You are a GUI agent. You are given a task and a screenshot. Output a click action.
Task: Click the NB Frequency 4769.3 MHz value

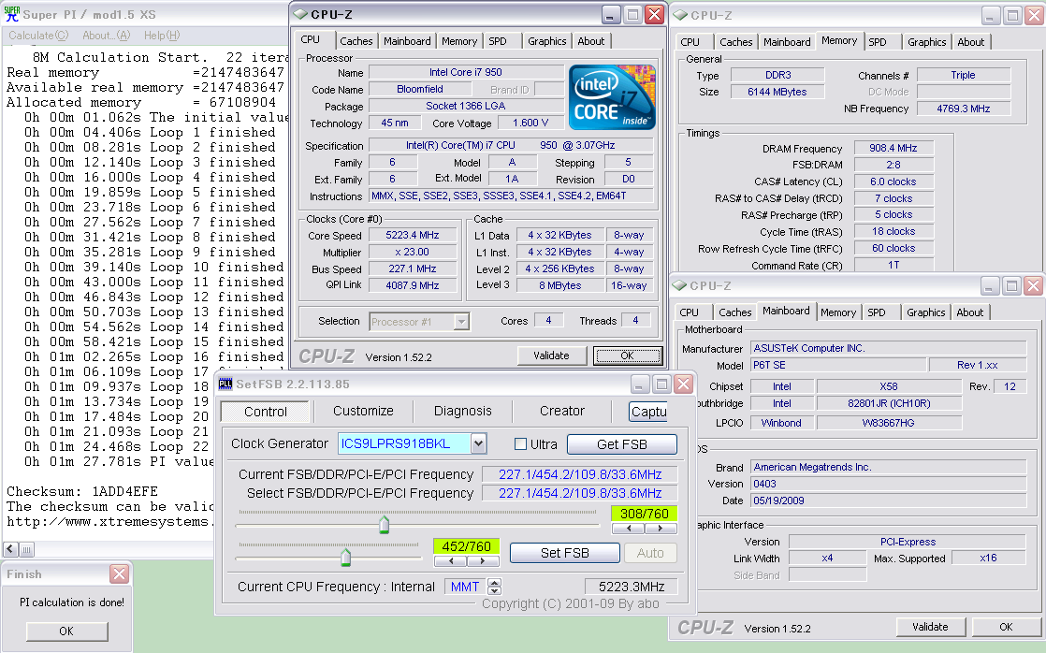click(964, 109)
